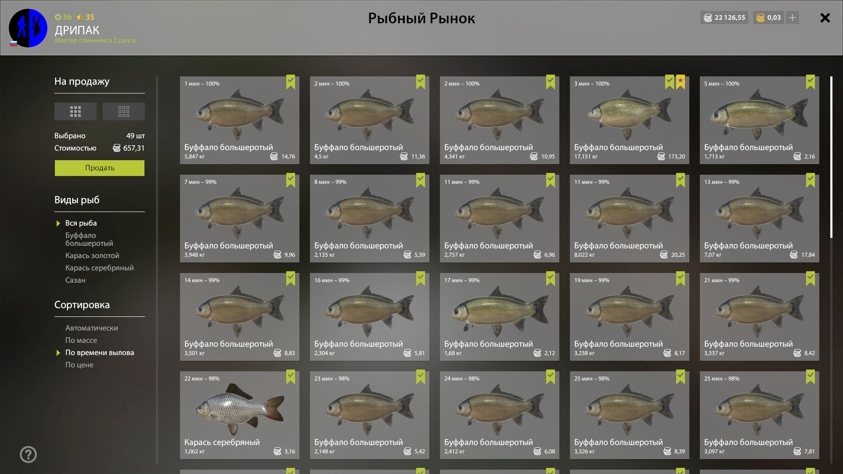Click the silver coins balance 22 126,55
This screenshot has width=843, height=474.
coord(724,18)
